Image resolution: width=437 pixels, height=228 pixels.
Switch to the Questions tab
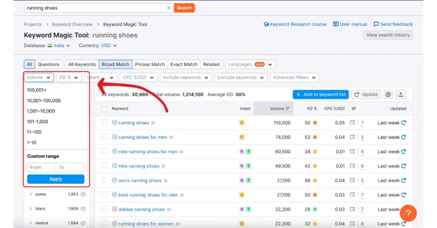coord(49,64)
